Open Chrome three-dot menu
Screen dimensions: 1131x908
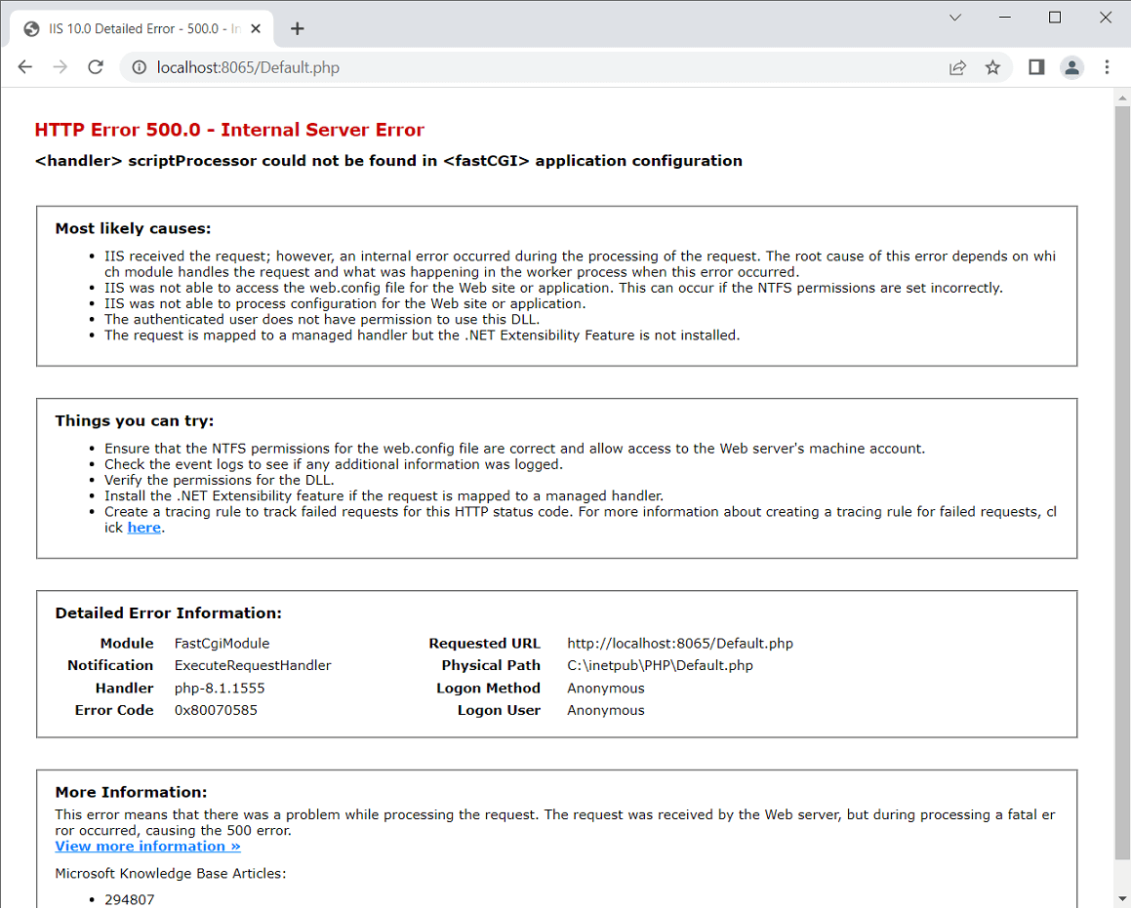pos(1107,67)
